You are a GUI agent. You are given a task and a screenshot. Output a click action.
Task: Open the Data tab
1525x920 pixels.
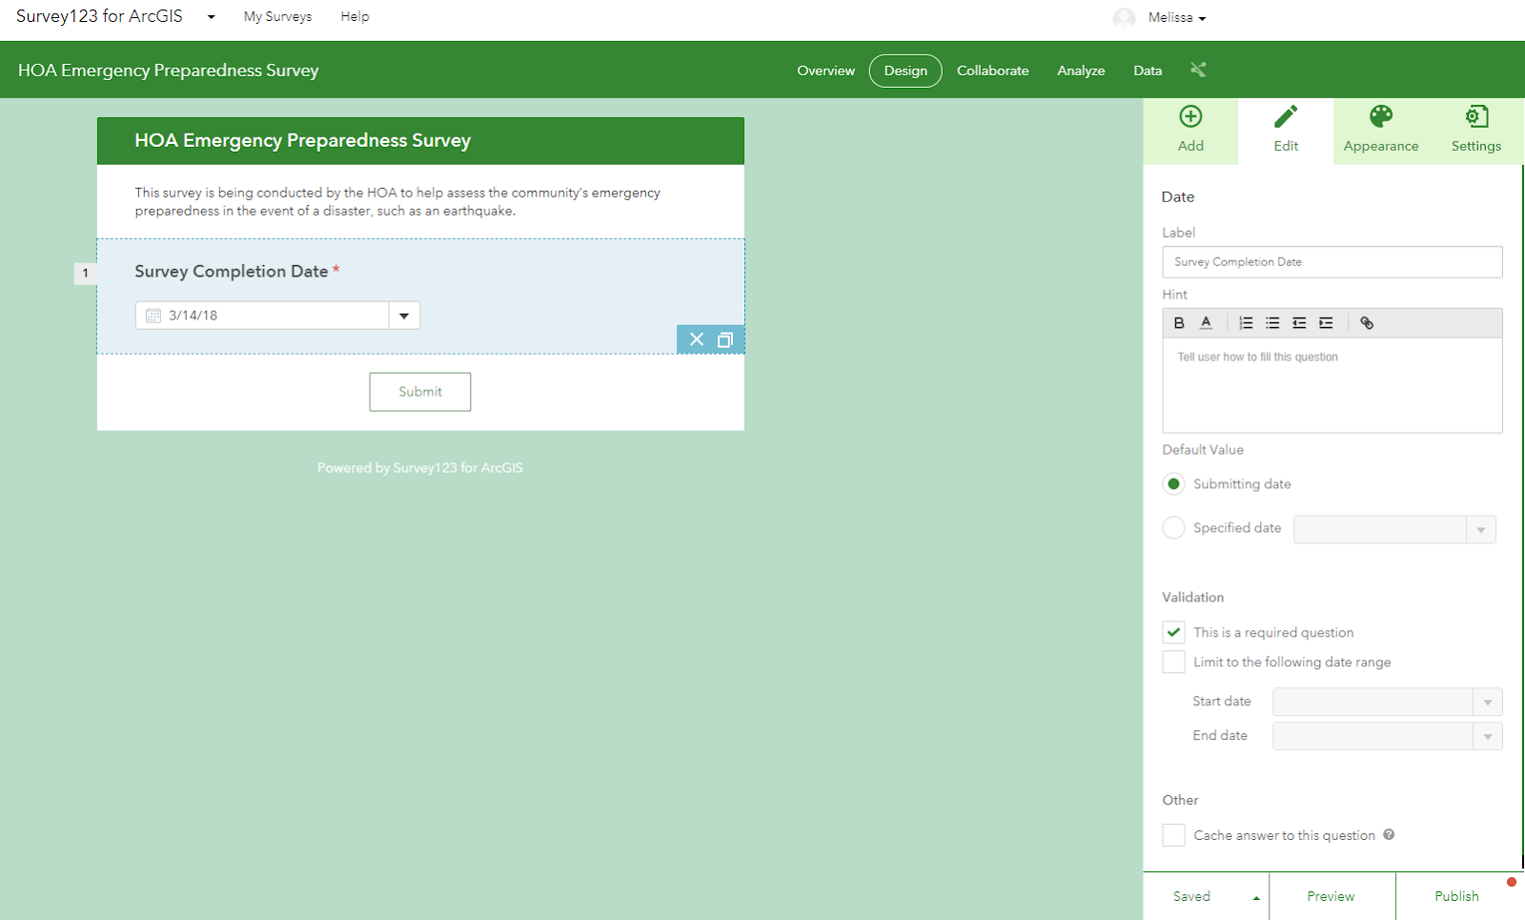pos(1147,70)
